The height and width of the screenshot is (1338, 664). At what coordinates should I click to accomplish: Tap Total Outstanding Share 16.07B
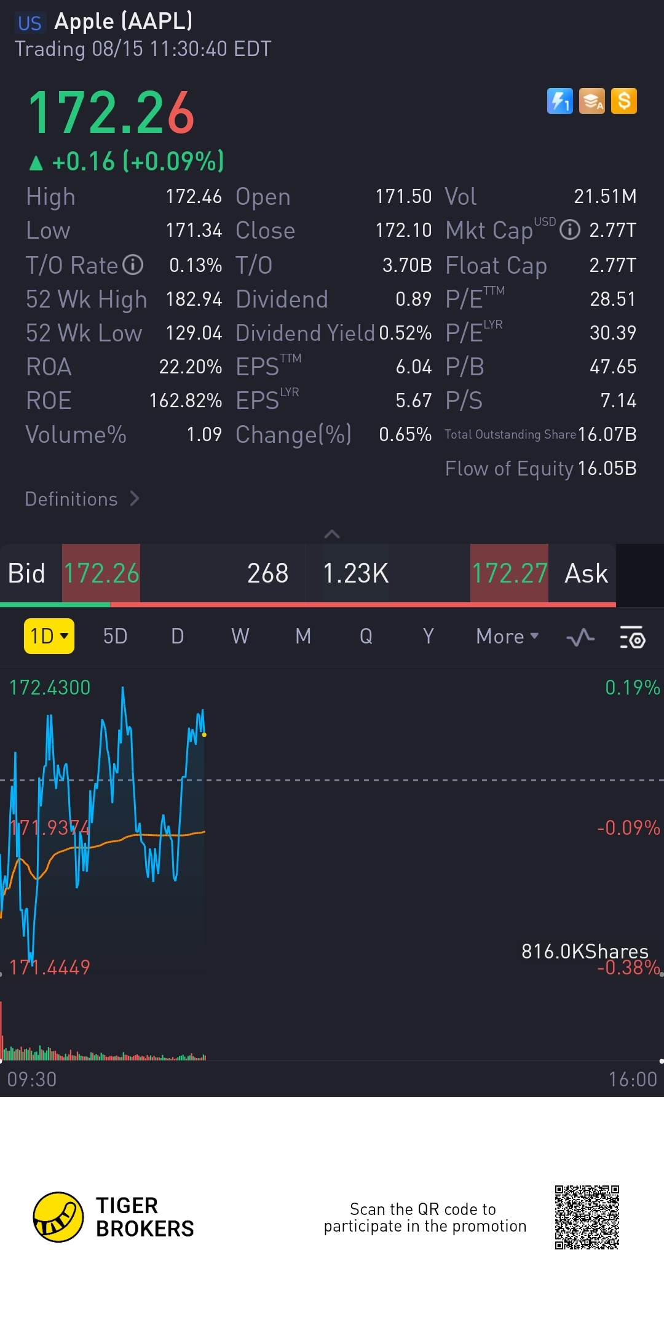(x=607, y=434)
